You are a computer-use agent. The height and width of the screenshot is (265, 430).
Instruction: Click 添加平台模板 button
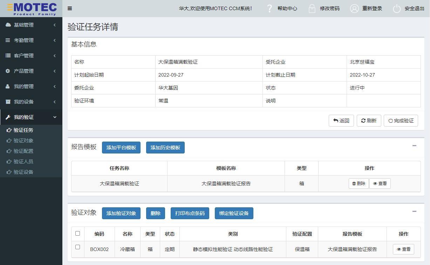pos(121,147)
